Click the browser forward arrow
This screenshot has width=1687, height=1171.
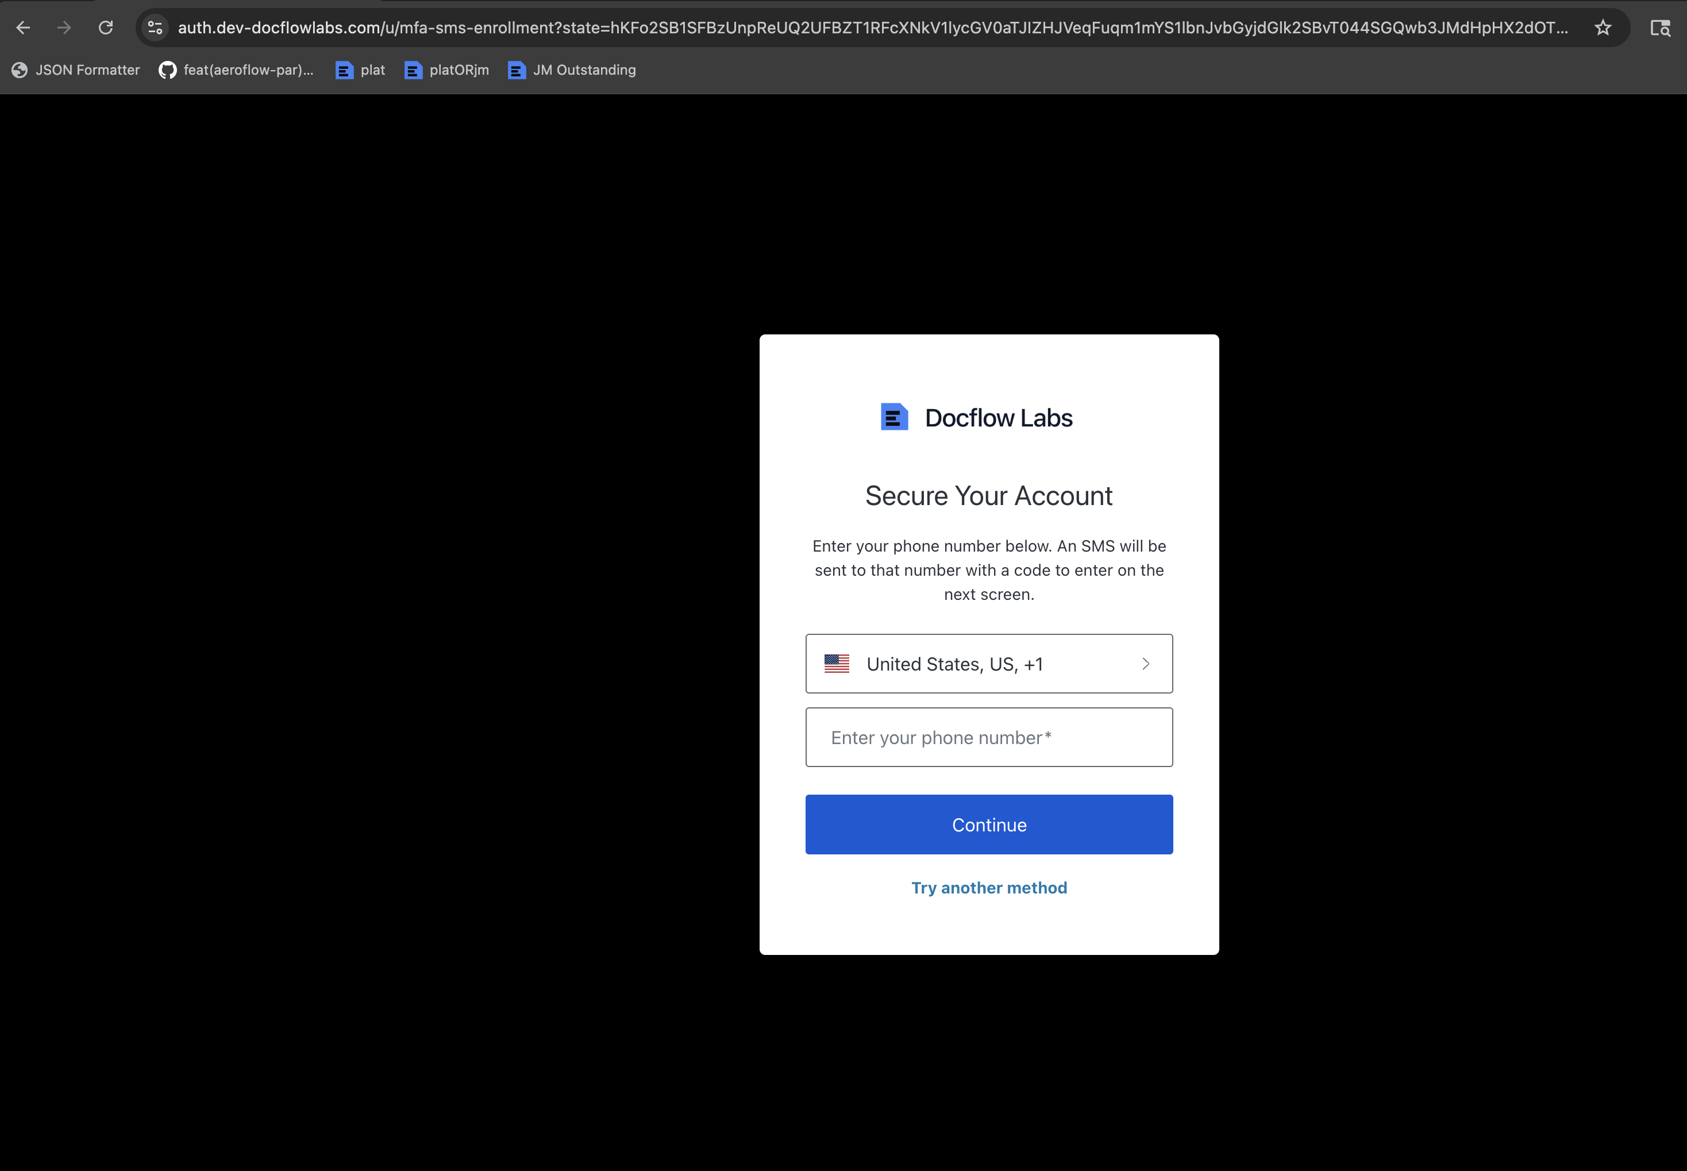(x=64, y=28)
